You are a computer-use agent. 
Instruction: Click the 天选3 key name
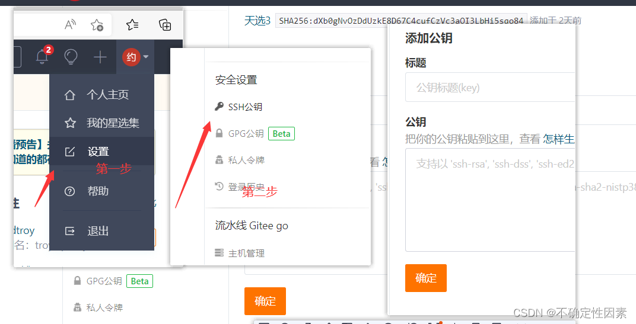(257, 21)
